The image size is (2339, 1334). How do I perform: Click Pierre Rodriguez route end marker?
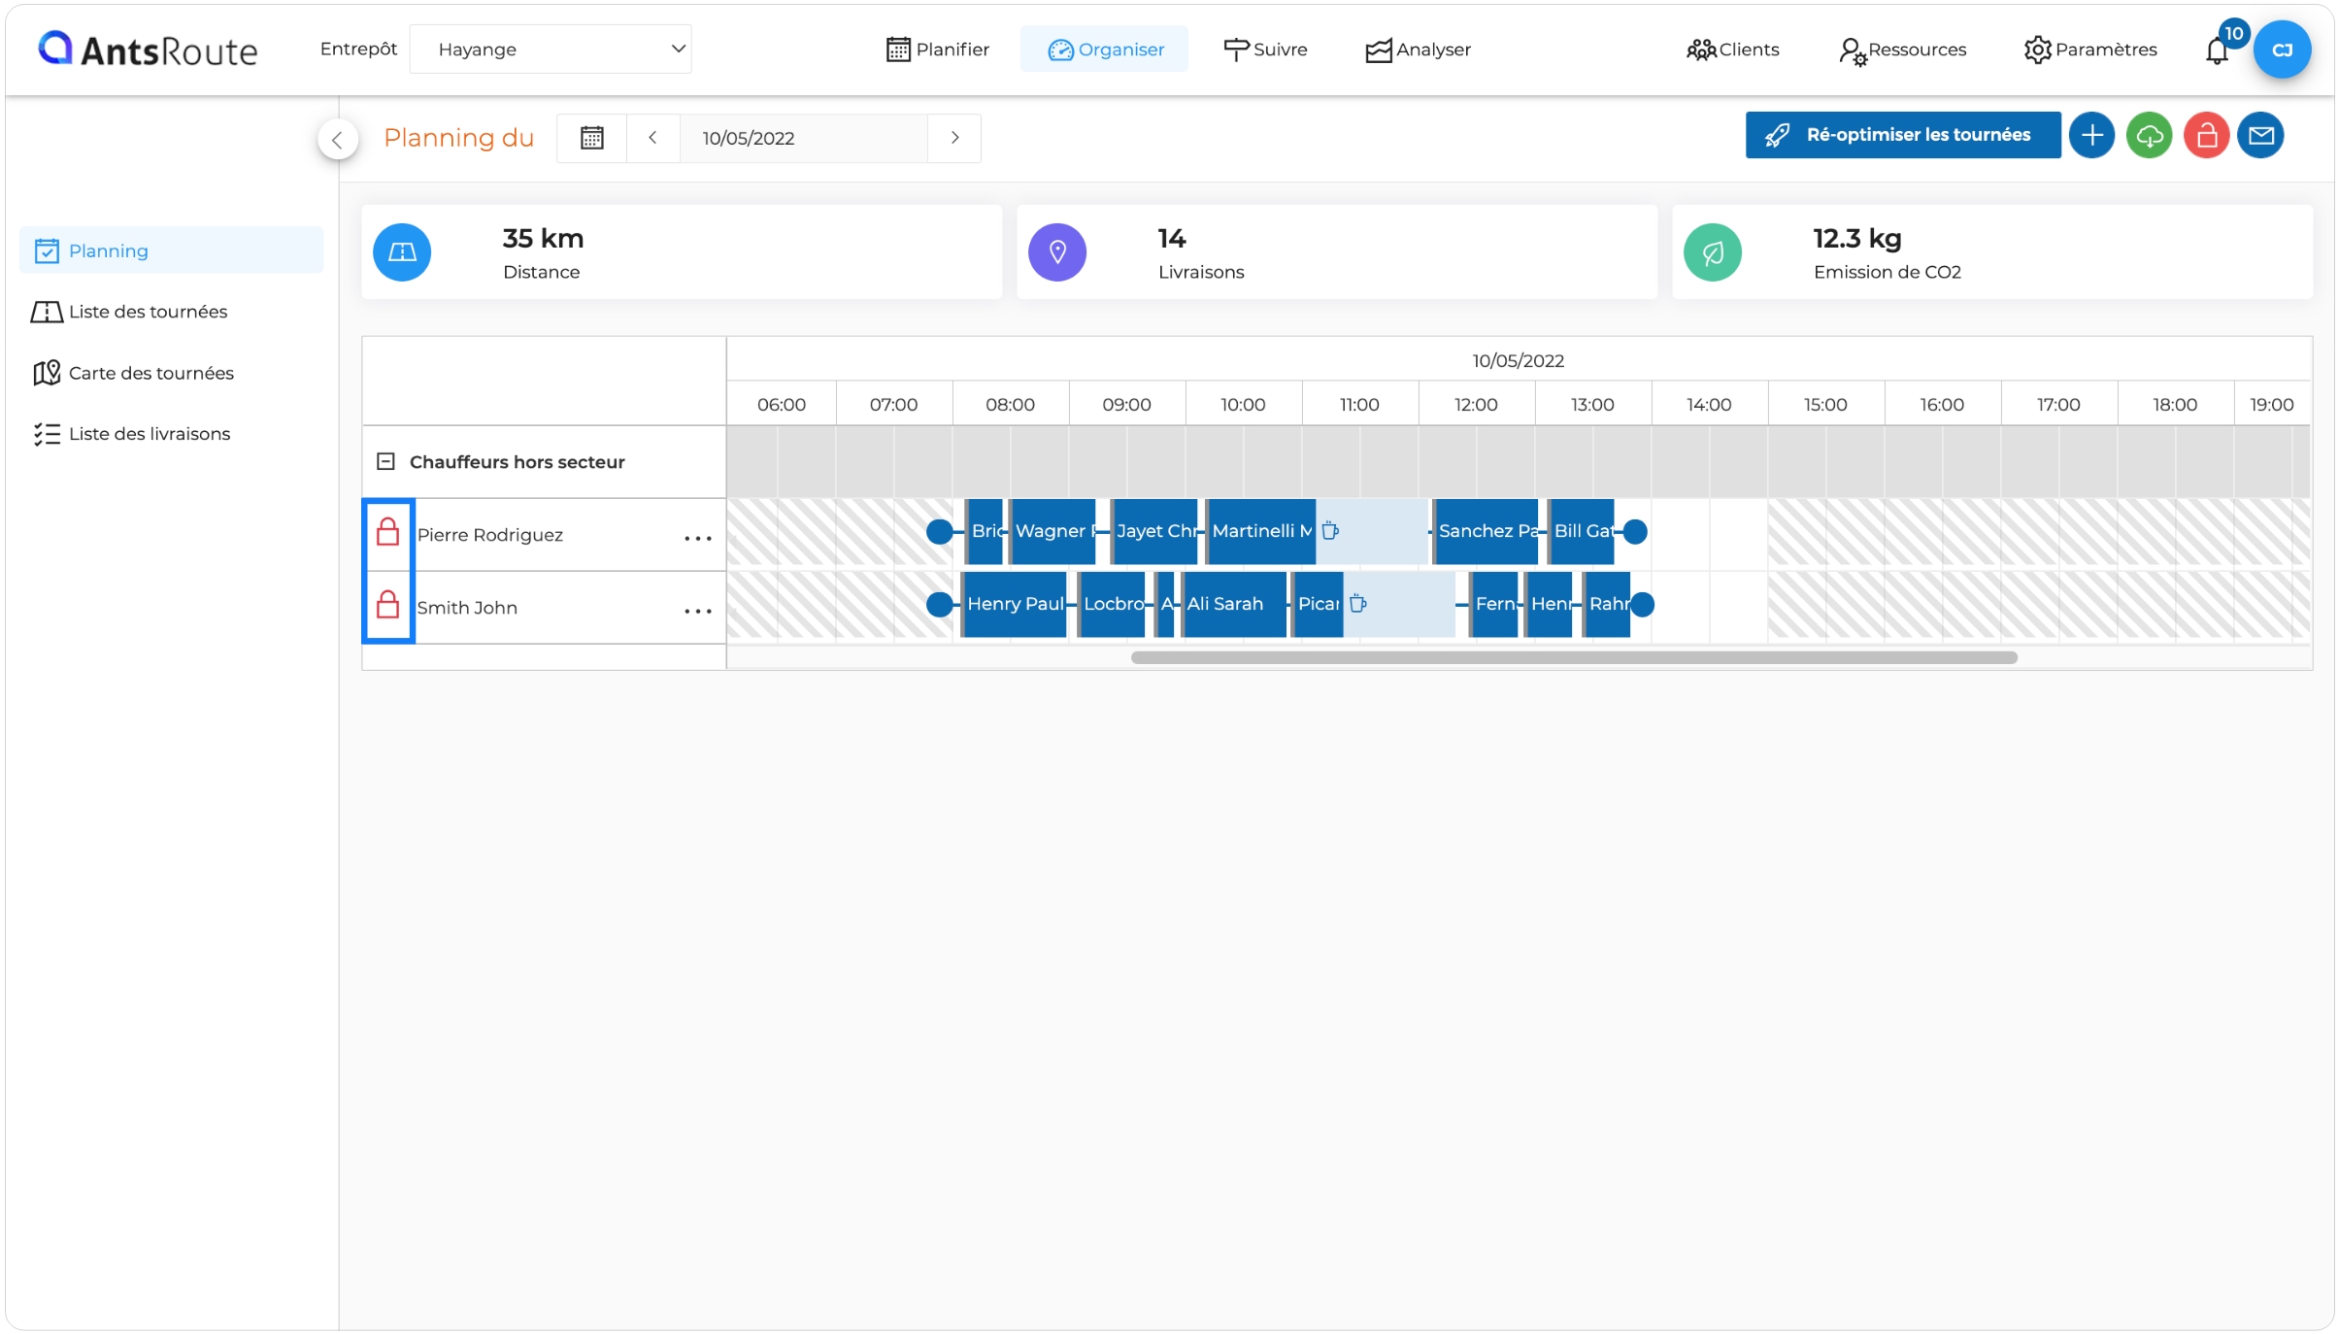[1635, 532]
